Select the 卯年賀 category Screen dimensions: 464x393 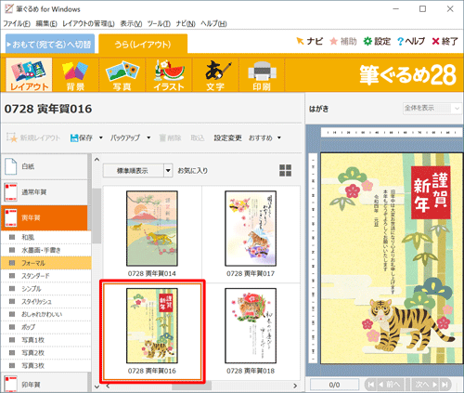pos(45,384)
